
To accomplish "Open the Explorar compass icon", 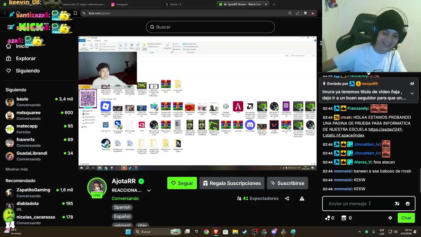I will pos(9,58).
